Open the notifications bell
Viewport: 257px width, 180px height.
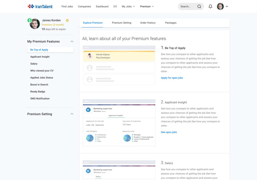[x=210, y=6]
